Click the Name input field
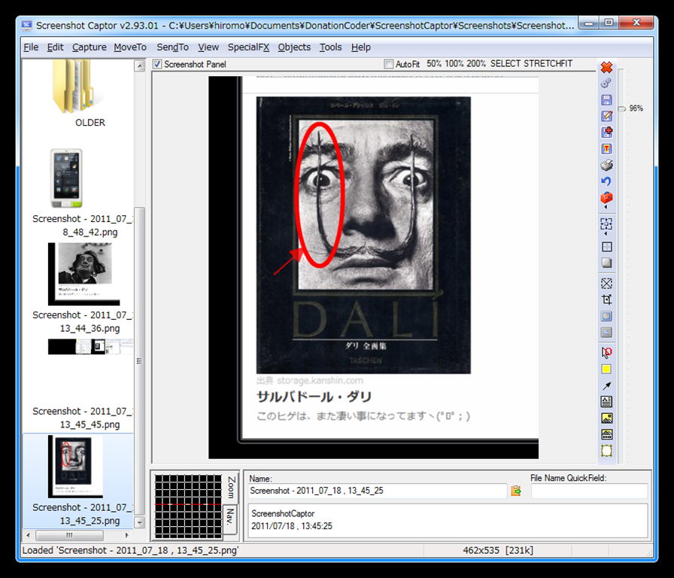 pos(378,491)
